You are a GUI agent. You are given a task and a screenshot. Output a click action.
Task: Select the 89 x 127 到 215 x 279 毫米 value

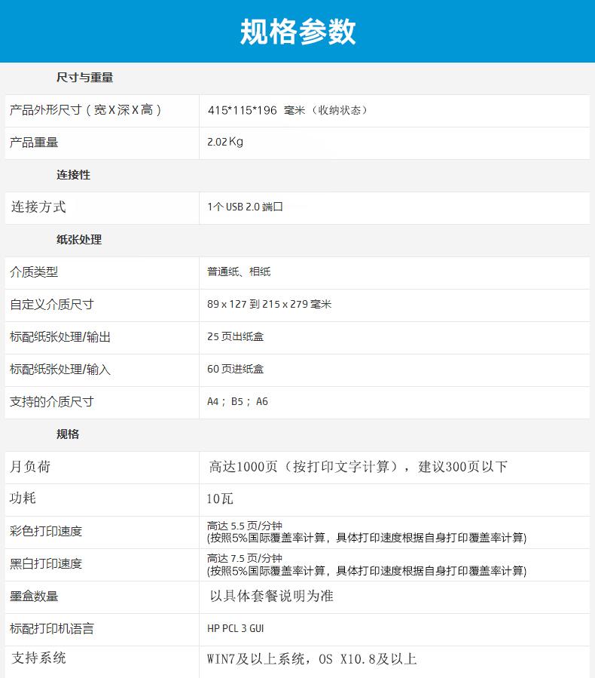pos(269,304)
